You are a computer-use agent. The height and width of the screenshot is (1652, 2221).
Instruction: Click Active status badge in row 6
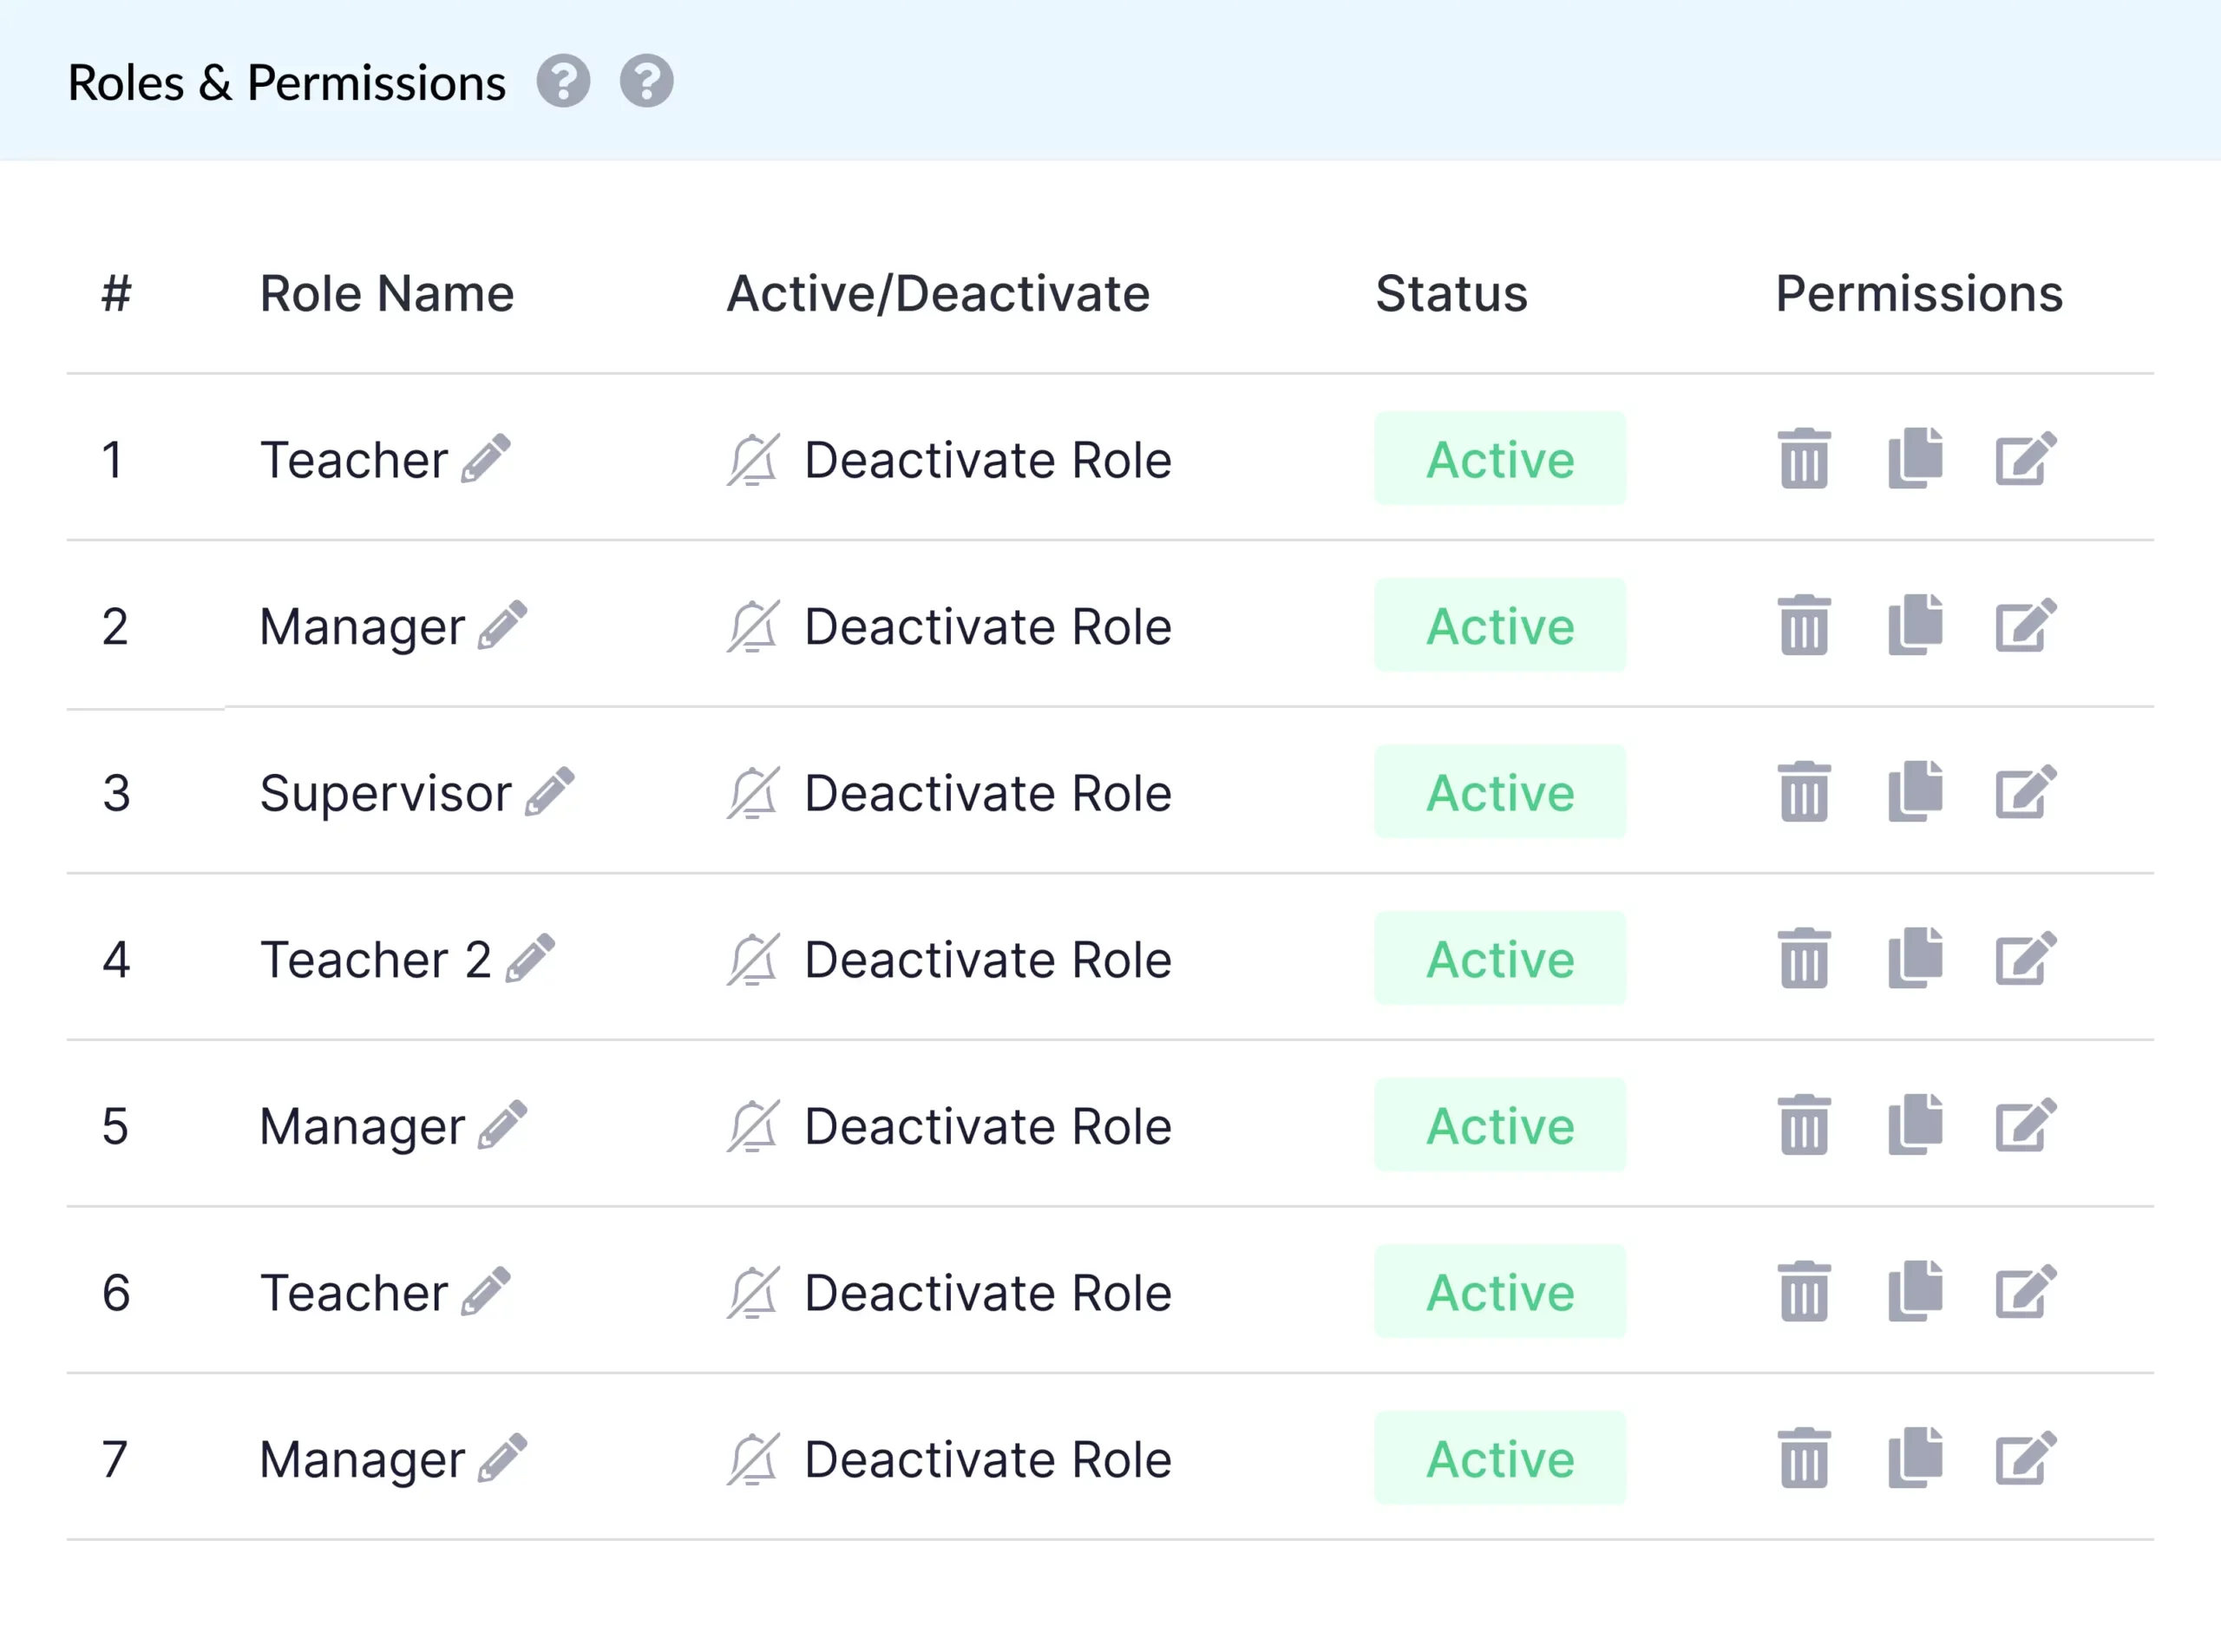(1499, 1292)
